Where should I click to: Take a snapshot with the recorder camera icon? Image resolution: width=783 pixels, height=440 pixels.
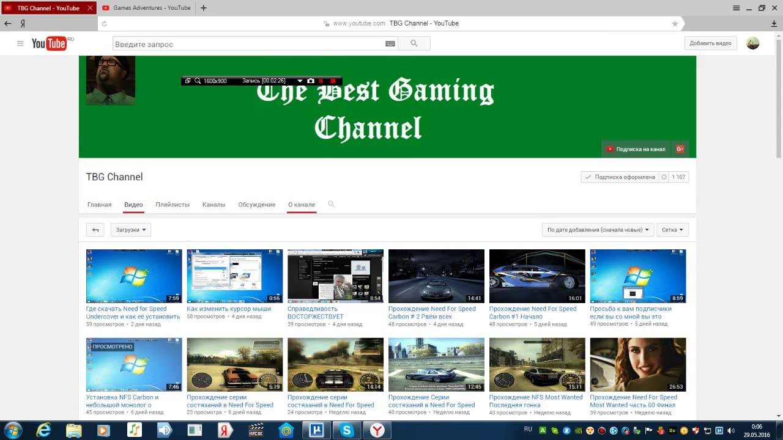click(311, 81)
